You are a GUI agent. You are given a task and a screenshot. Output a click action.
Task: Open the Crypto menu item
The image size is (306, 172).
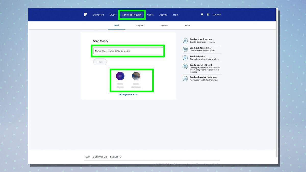point(113,15)
